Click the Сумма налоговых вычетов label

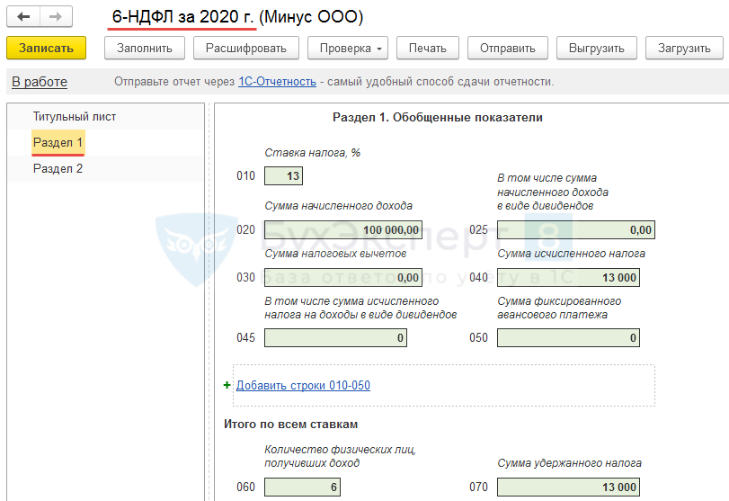[x=335, y=254]
